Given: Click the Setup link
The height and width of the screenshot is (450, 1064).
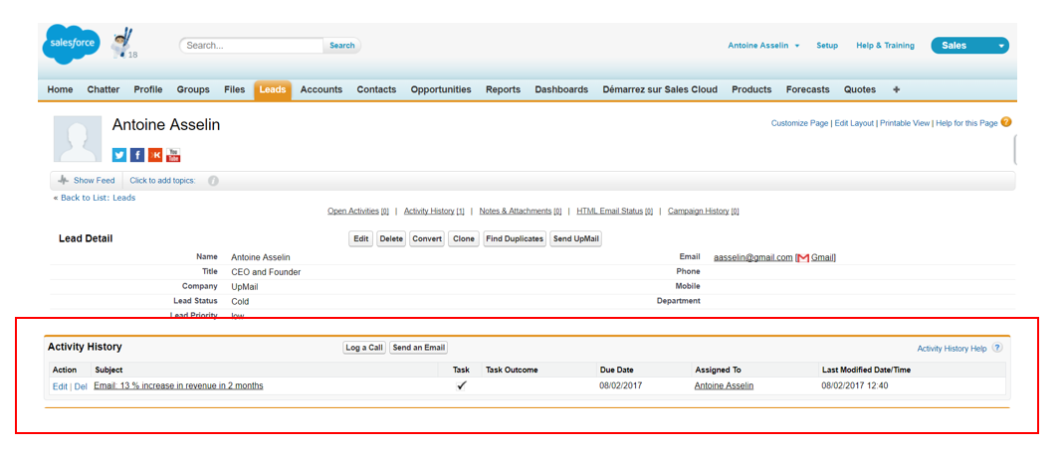Looking at the screenshot, I should (826, 46).
